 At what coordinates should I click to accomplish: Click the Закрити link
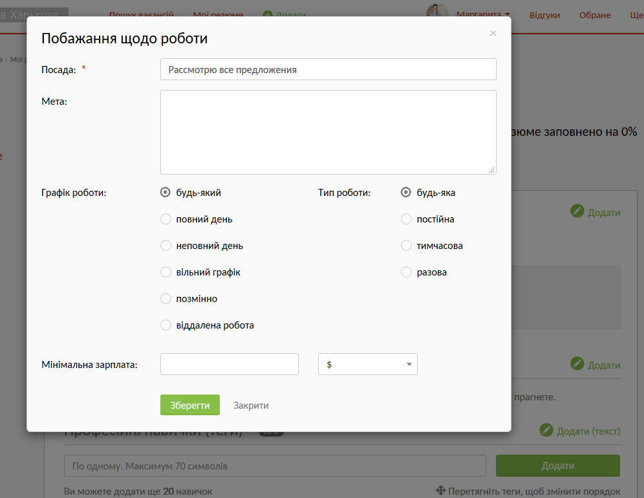251,406
